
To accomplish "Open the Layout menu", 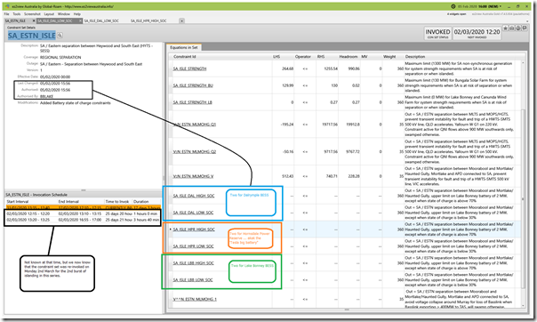I will 49,14.
